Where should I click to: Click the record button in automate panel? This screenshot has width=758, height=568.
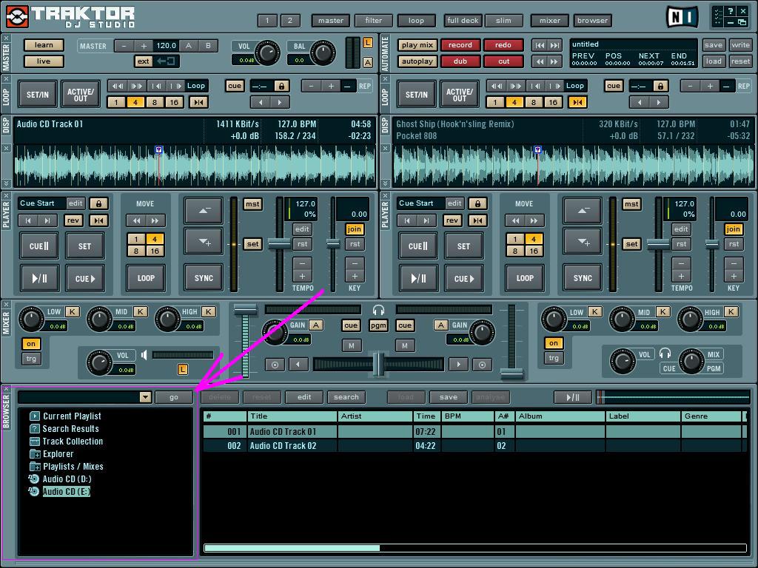pos(460,45)
